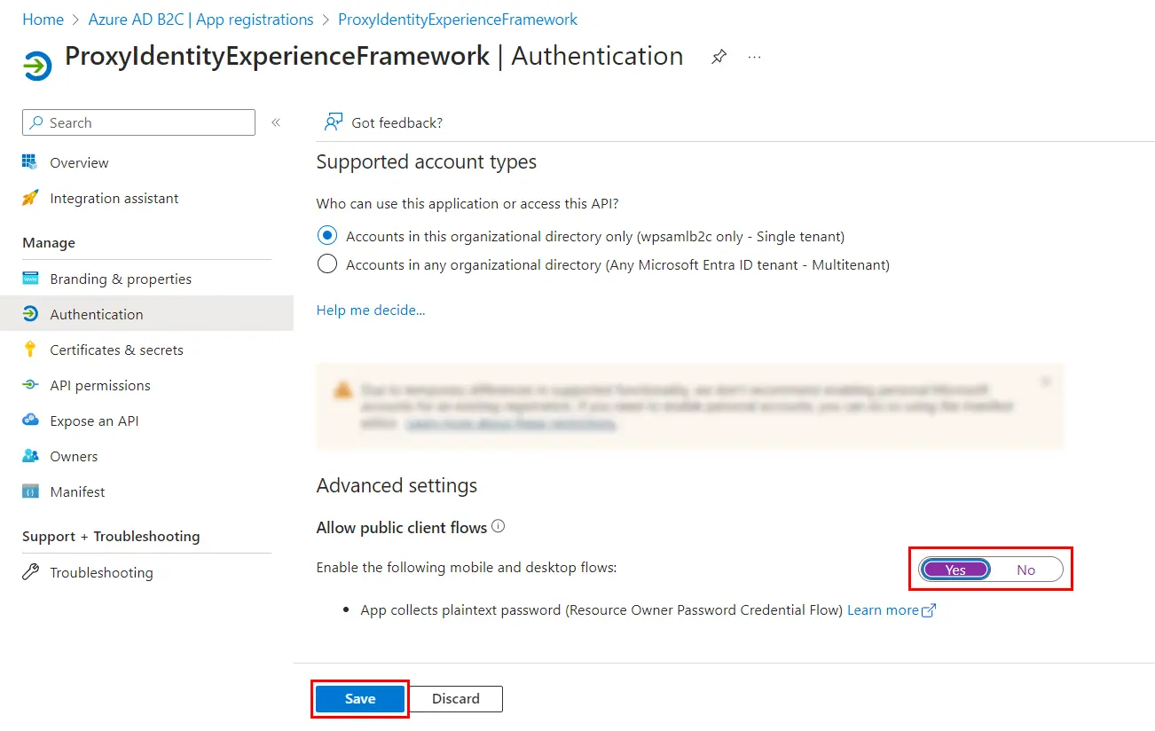Screen dimensions: 1155x731
Task: Click the Integration assistant rocket icon
Action: pyautogui.click(x=30, y=198)
